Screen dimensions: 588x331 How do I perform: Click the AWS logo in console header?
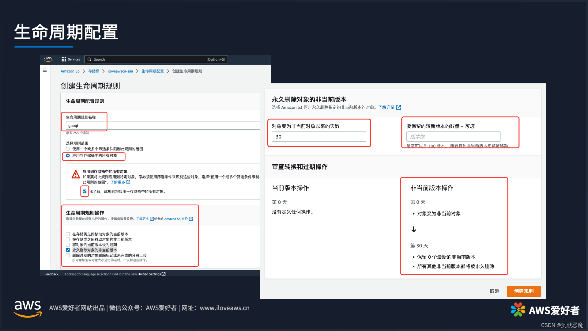(x=48, y=59)
